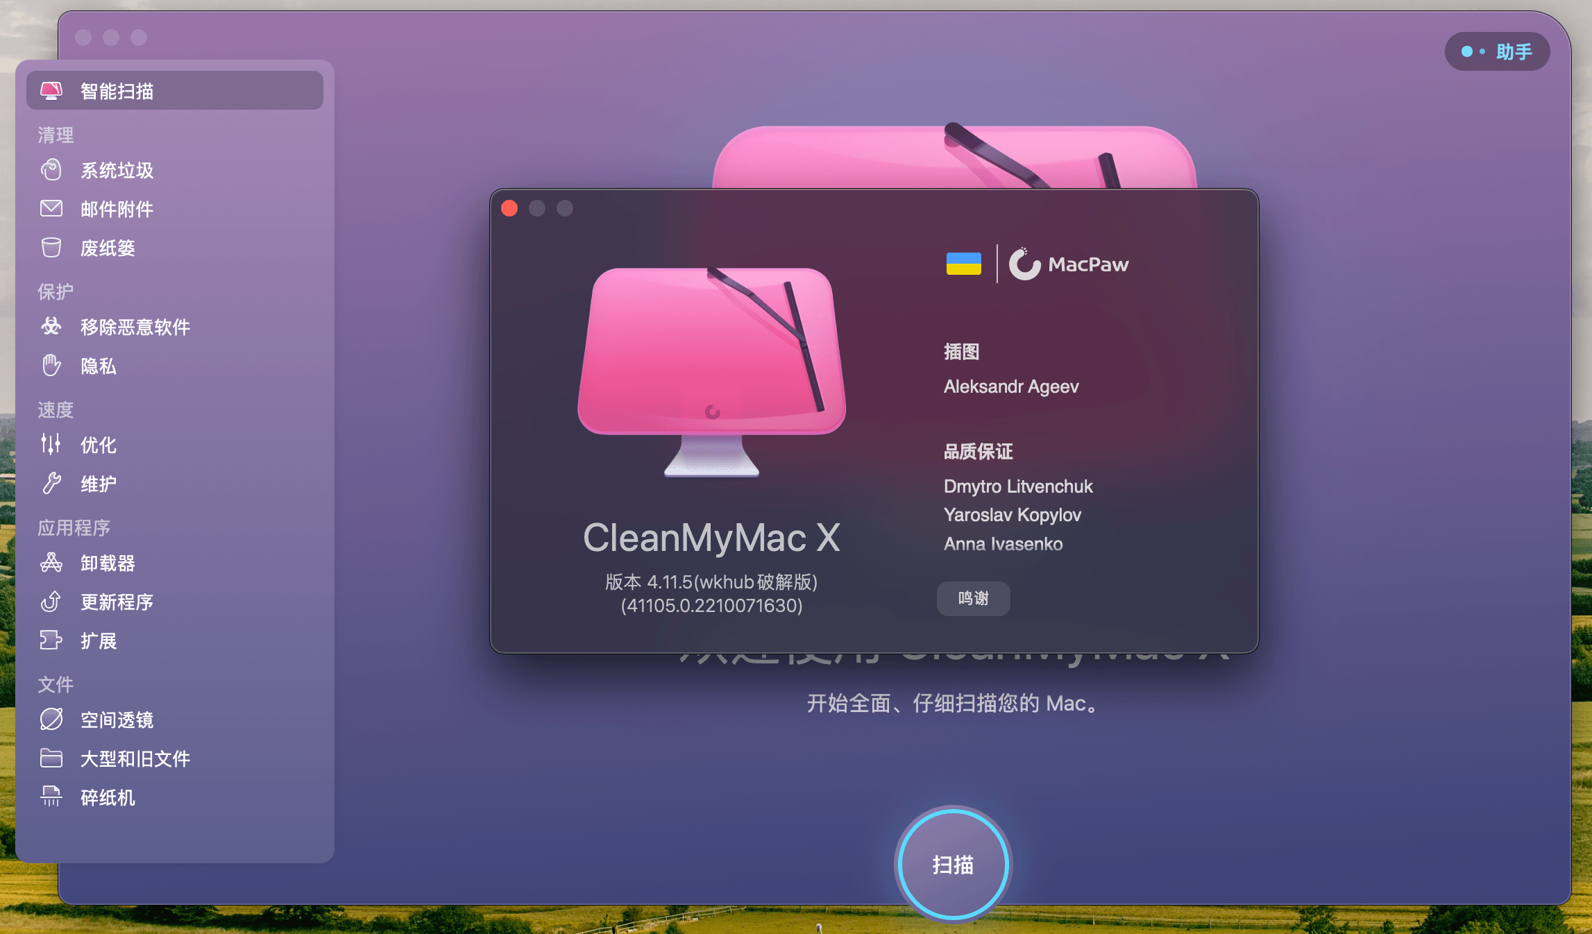Click the 品质保证 heading

(979, 452)
